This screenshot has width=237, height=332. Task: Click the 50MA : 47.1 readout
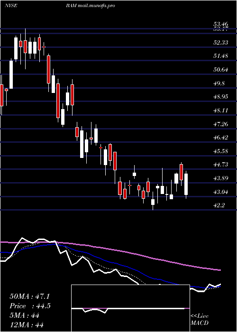tap(29, 296)
